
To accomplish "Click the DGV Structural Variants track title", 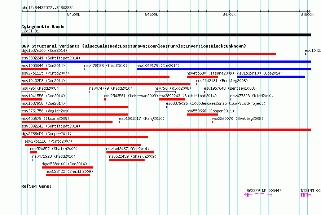I will click(134, 46).
